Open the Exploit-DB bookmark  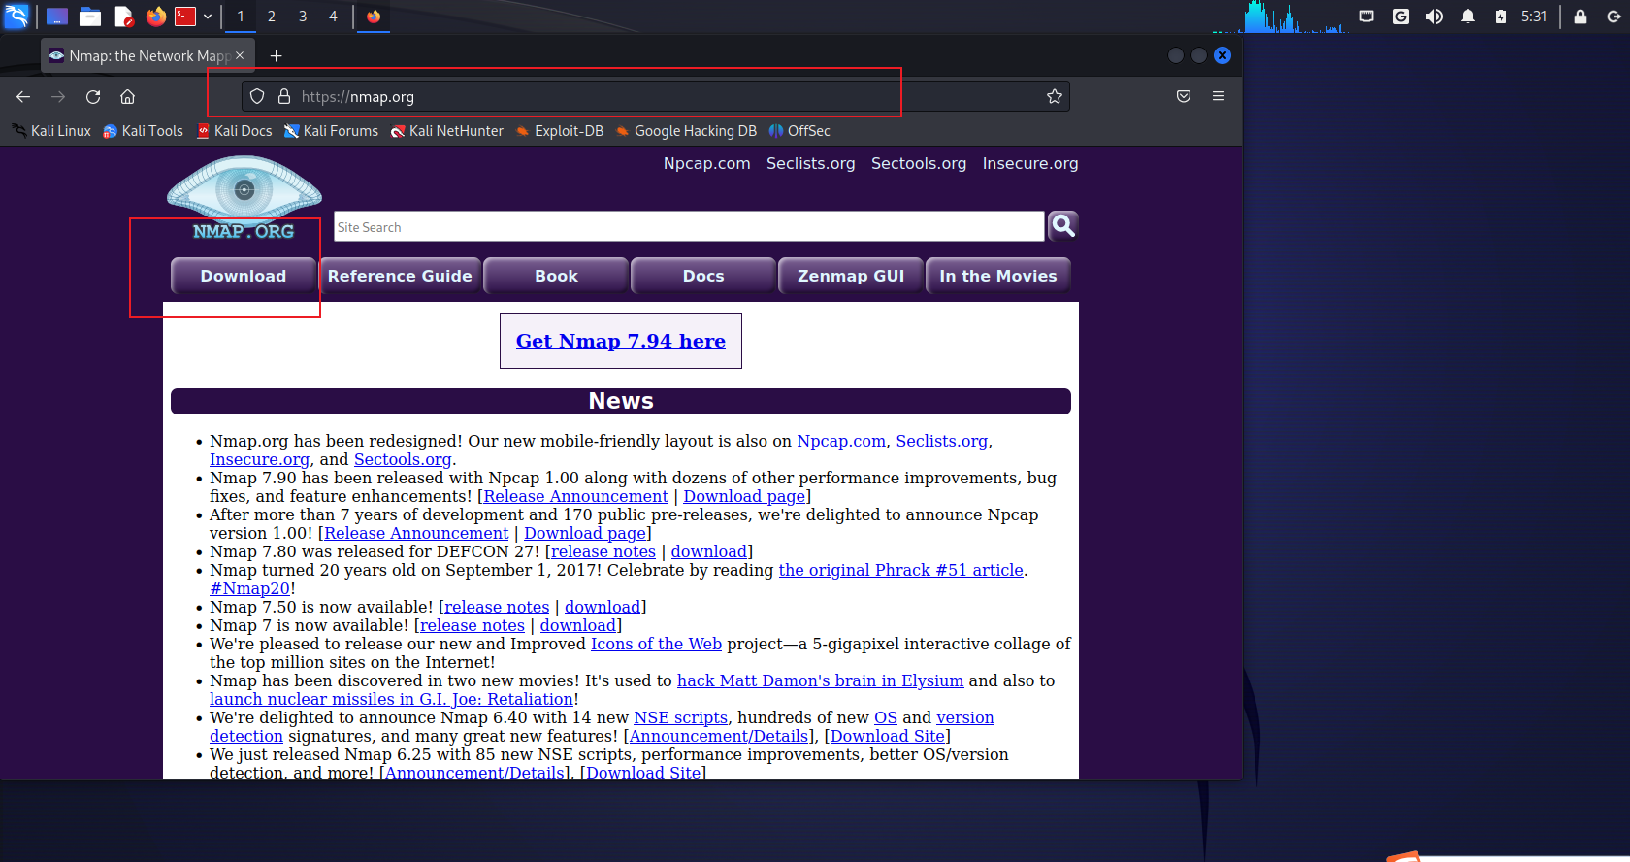point(560,131)
